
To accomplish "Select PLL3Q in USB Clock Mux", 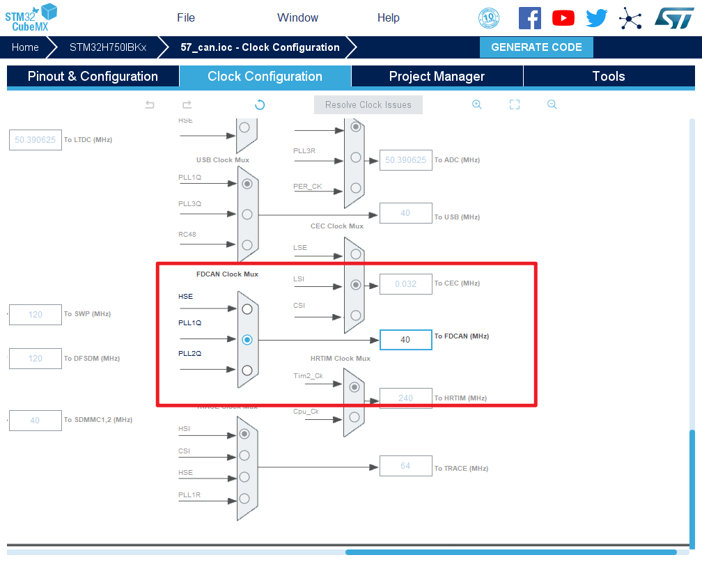I will pos(247,214).
